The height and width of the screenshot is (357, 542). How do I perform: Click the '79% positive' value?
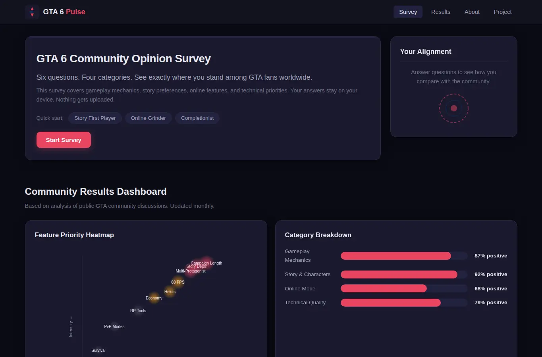[x=491, y=303]
